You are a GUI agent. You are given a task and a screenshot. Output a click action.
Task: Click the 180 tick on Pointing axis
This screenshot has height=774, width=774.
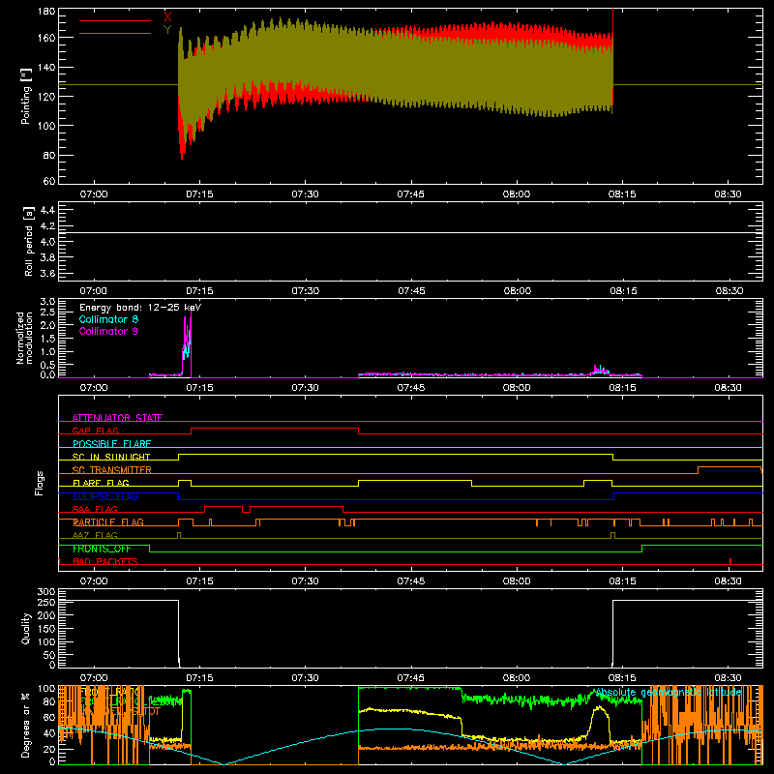[46, 12]
